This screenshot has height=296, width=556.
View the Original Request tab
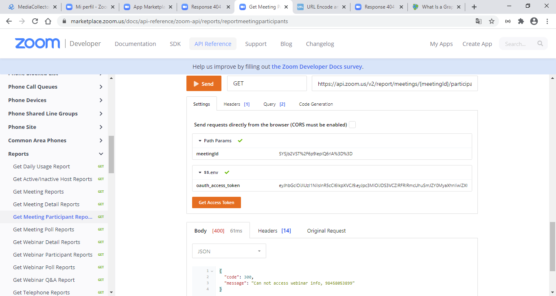pyautogui.click(x=326, y=231)
